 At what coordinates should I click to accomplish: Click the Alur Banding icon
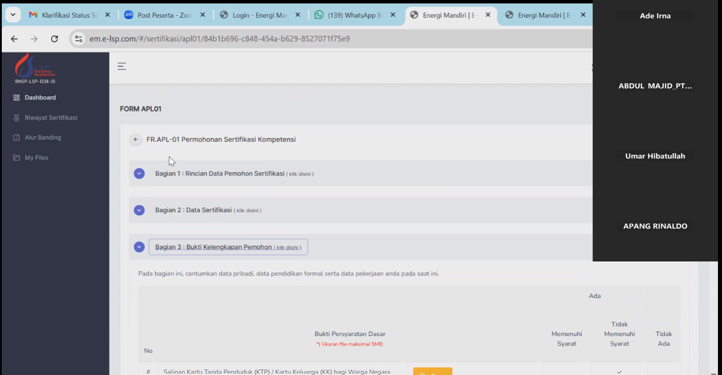17,138
